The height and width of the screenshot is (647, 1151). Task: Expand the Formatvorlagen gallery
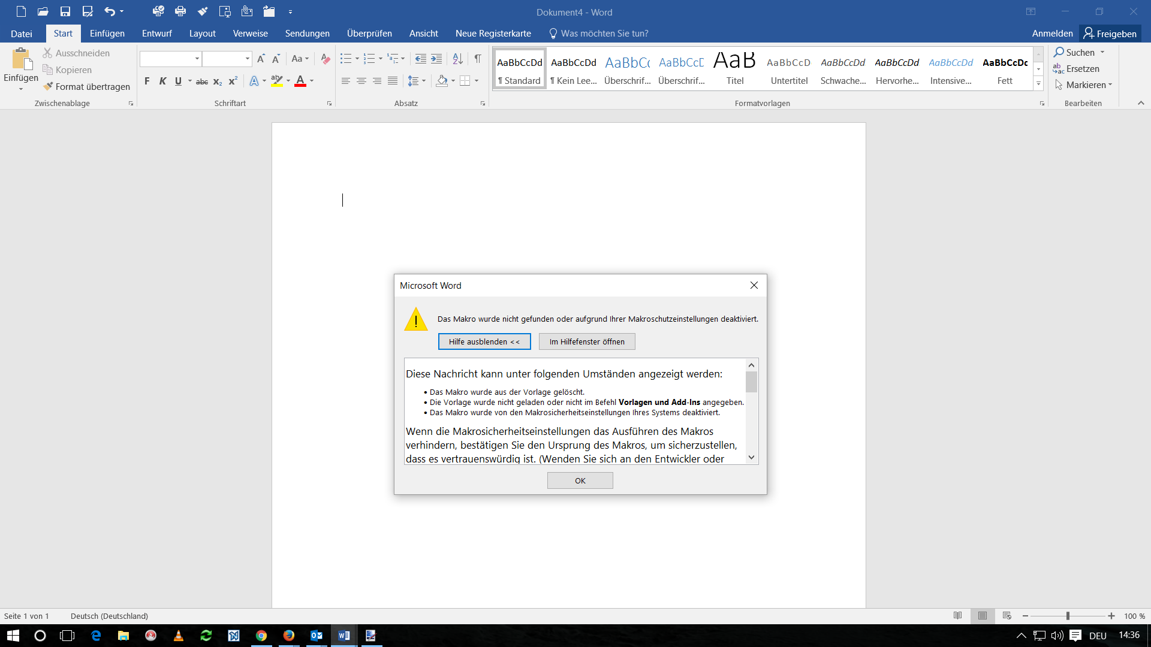tap(1038, 84)
